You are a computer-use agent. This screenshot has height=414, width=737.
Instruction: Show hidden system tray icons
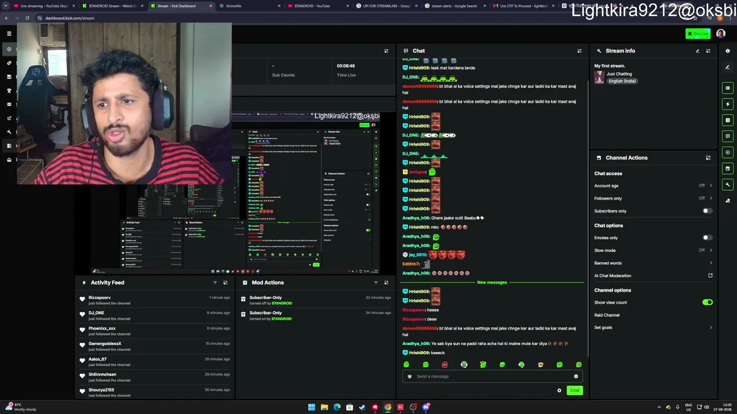659,407
